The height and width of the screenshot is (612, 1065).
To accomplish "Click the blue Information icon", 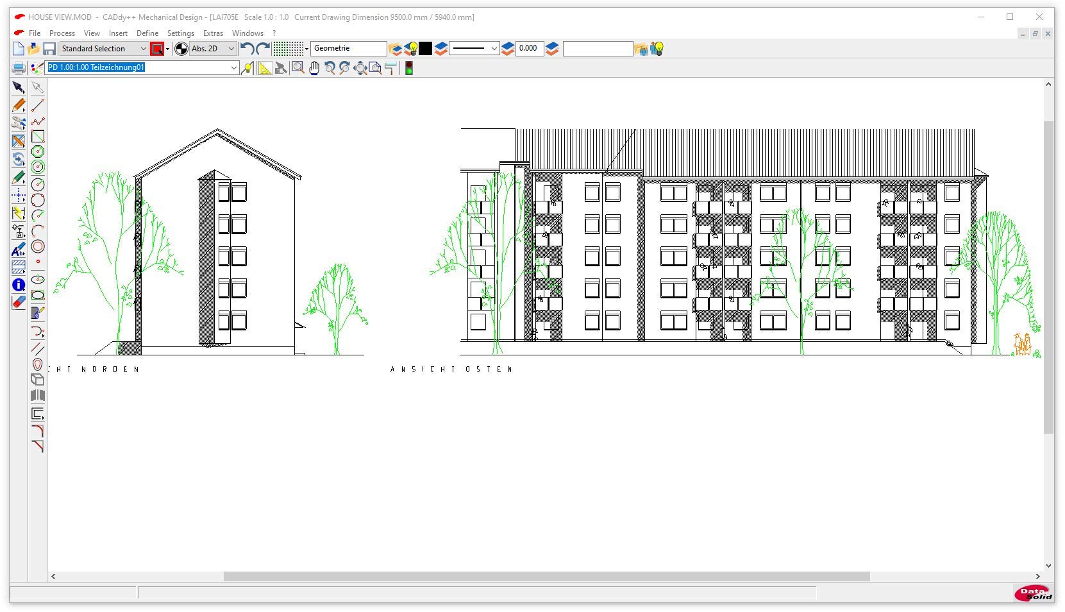I will (x=19, y=284).
